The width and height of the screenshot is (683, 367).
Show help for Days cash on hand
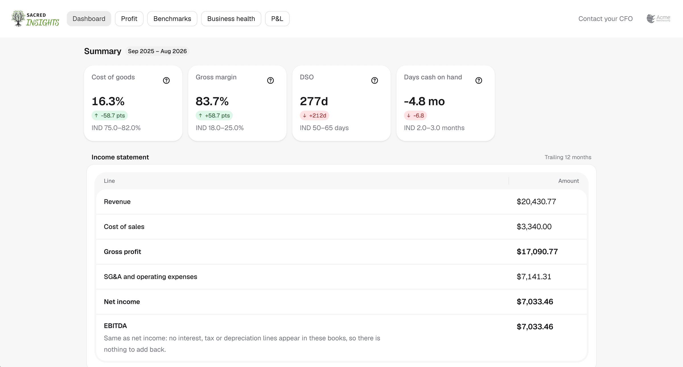tap(479, 81)
